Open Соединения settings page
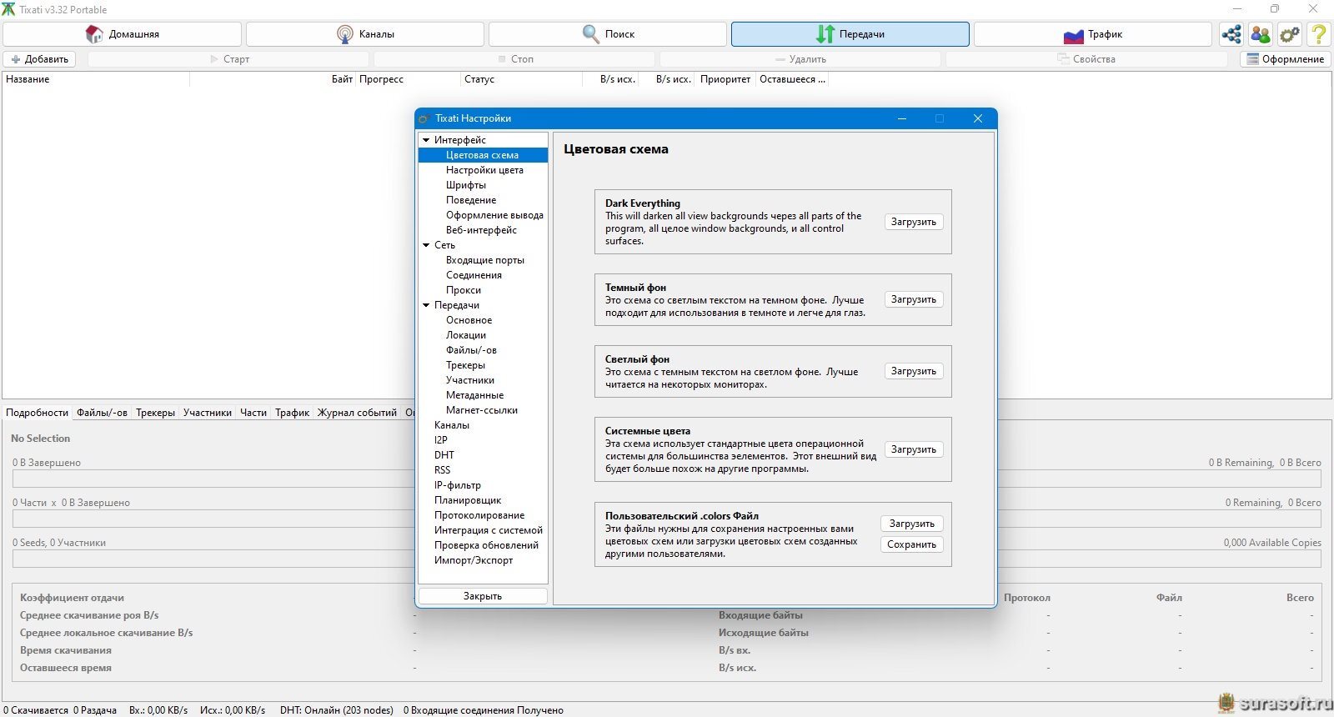The image size is (1334, 717). click(474, 275)
